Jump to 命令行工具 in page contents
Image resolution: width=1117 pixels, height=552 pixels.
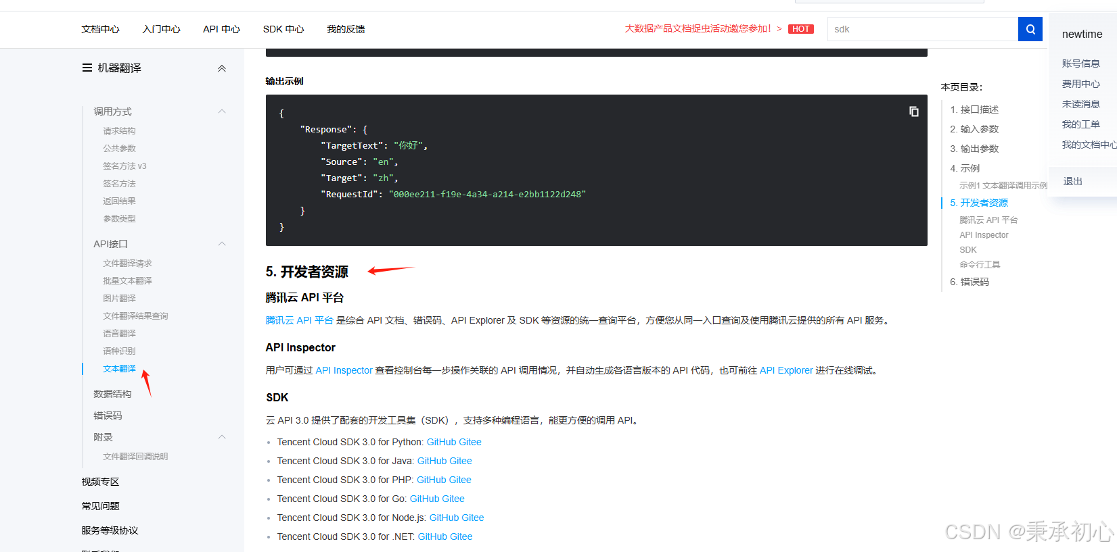(x=980, y=265)
